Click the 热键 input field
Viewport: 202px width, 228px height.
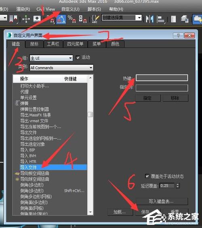click(162, 78)
